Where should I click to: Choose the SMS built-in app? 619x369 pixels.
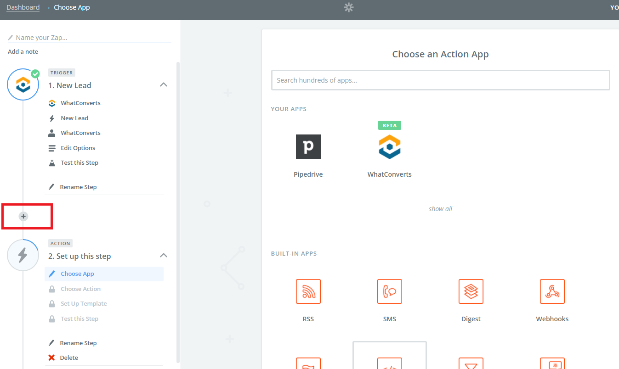pyautogui.click(x=389, y=291)
